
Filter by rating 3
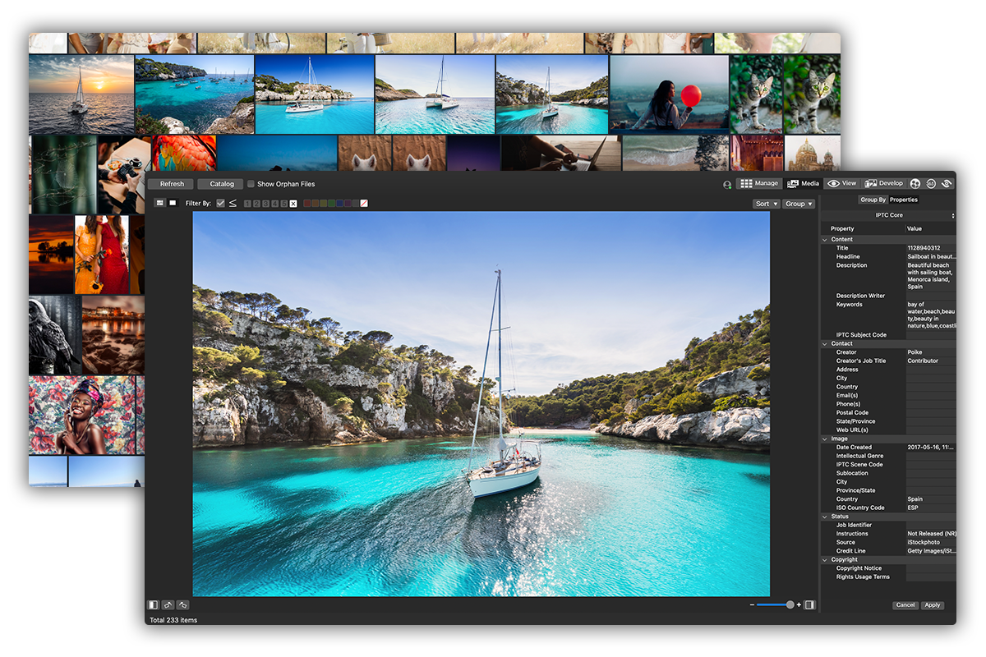point(265,204)
